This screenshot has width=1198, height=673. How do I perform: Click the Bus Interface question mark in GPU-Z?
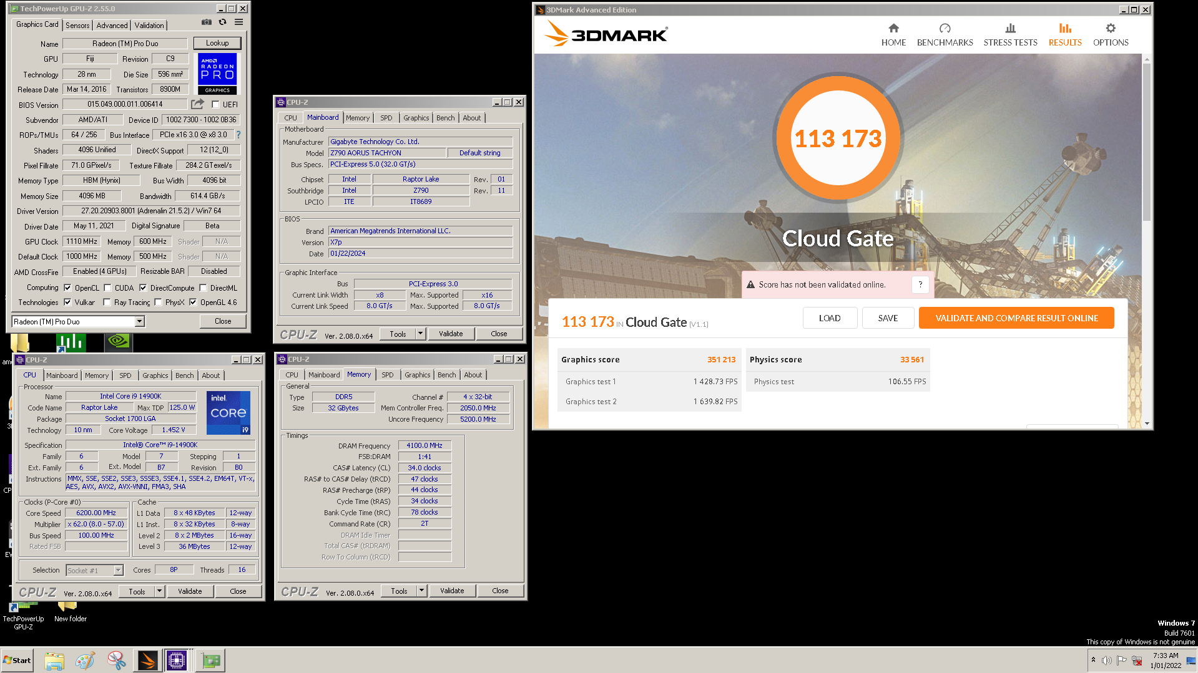(238, 135)
